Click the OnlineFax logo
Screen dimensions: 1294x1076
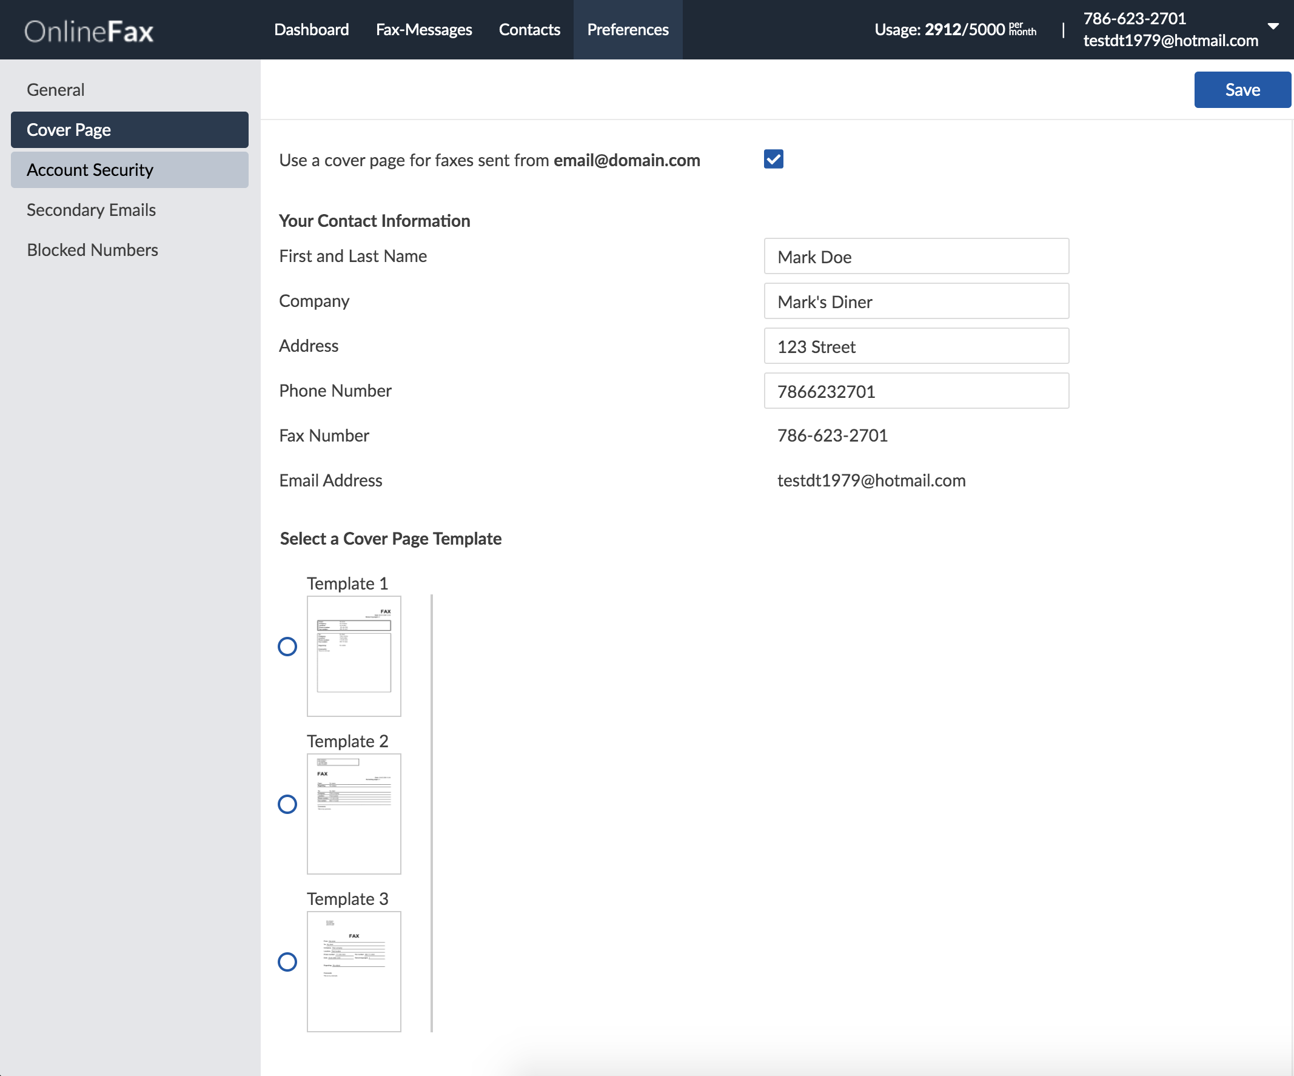point(89,31)
